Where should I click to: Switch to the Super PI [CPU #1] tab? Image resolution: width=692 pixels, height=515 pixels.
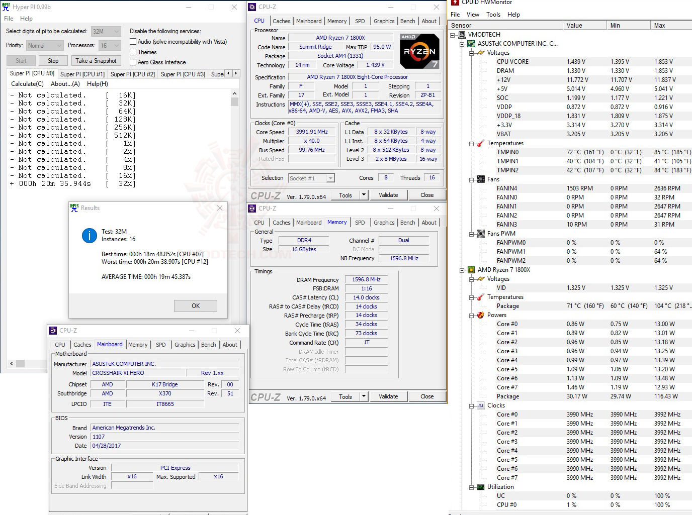(x=82, y=74)
